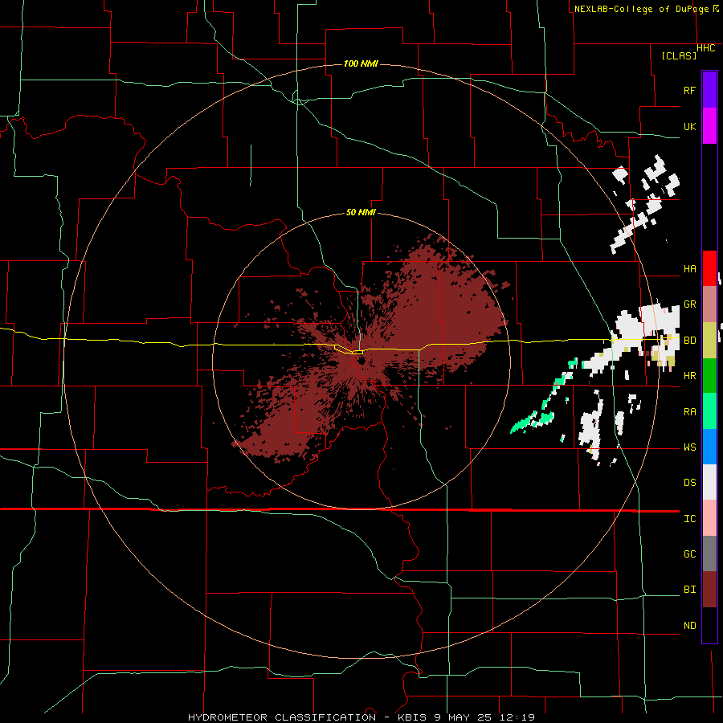Click the GR legend label
Image resolution: width=723 pixels, height=723 pixels.
[689, 304]
